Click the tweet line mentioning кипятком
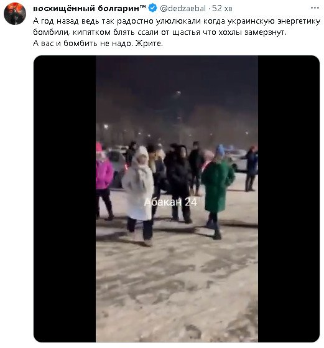Viewport: 324px width, 348px height. pyautogui.click(x=160, y=32)
